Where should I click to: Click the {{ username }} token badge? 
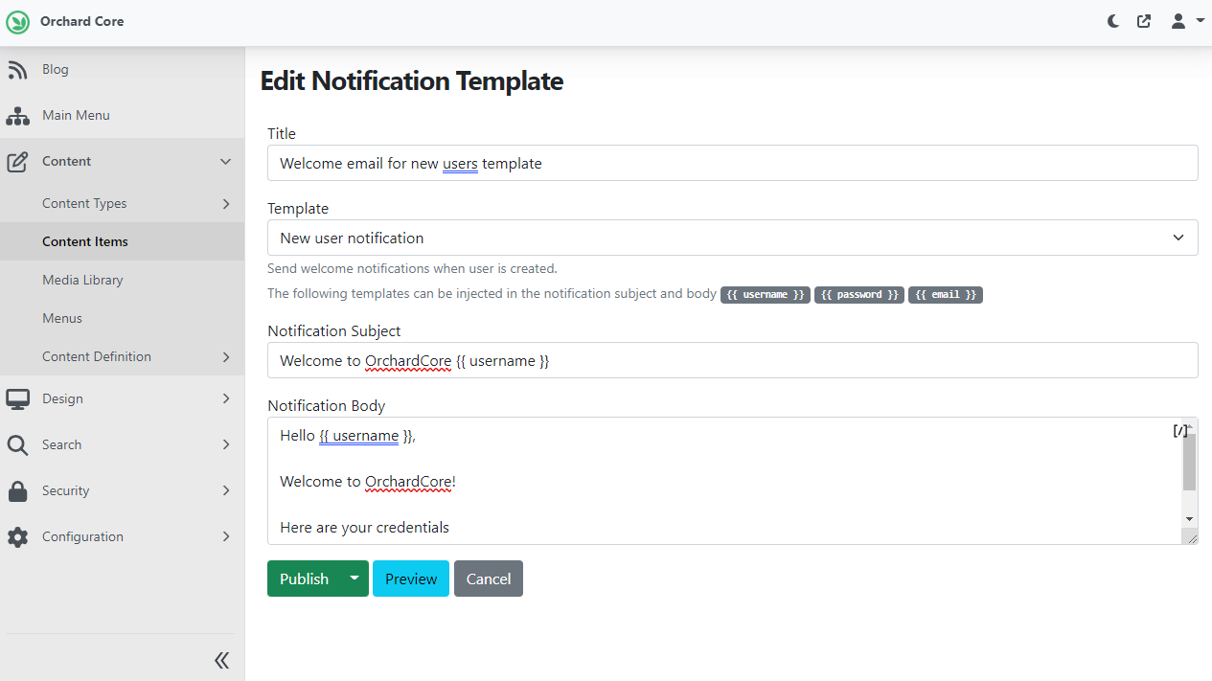(x=766, y=295)
